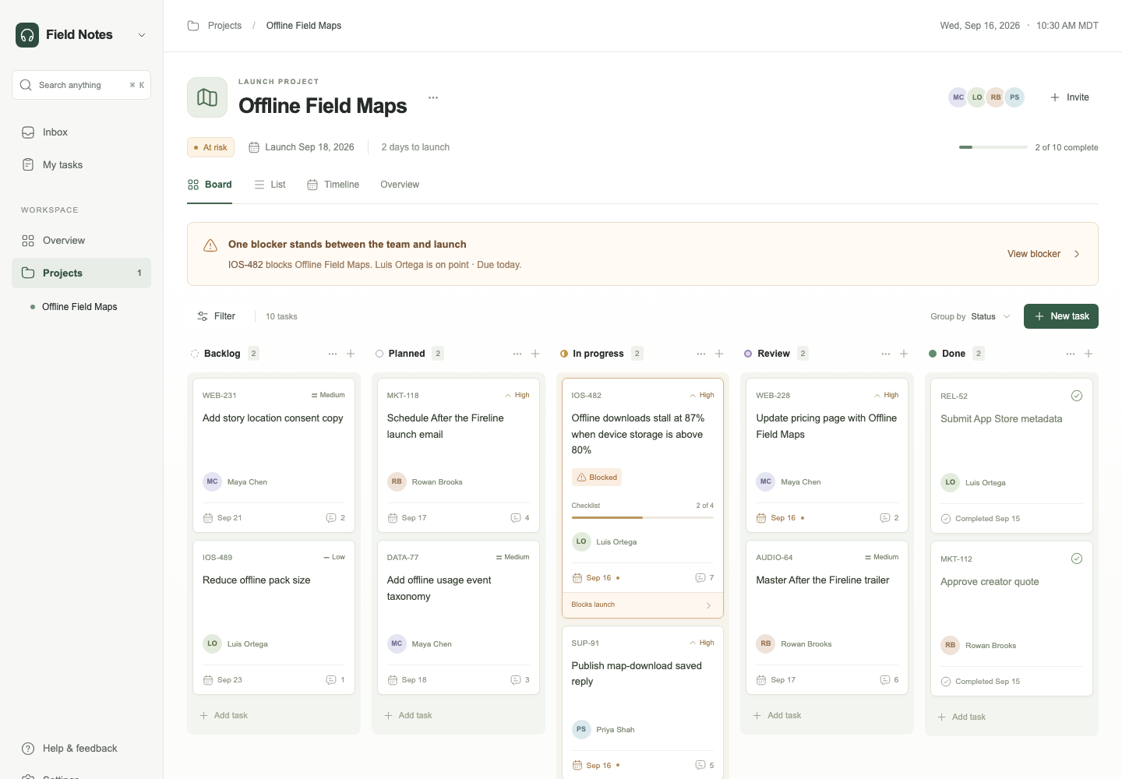The height and width of the screenshot is (779, 1122).
Task: Click the warning icon in blocker banner
Action: pos(210,245)
